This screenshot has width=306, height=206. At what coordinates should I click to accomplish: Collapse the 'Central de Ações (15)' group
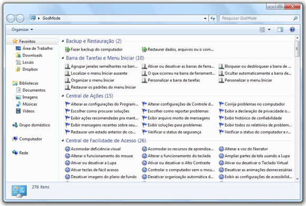point(63,96)
